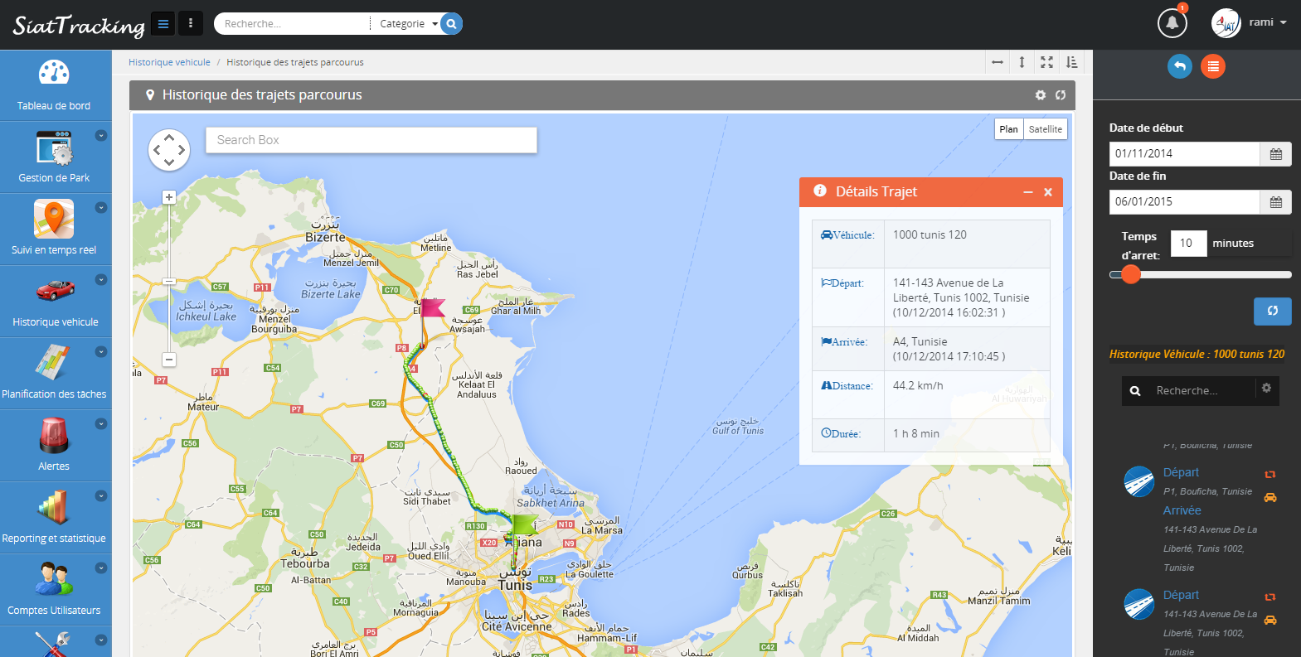Click the Temps d'arret slider handle

[x=1131, y=275]
